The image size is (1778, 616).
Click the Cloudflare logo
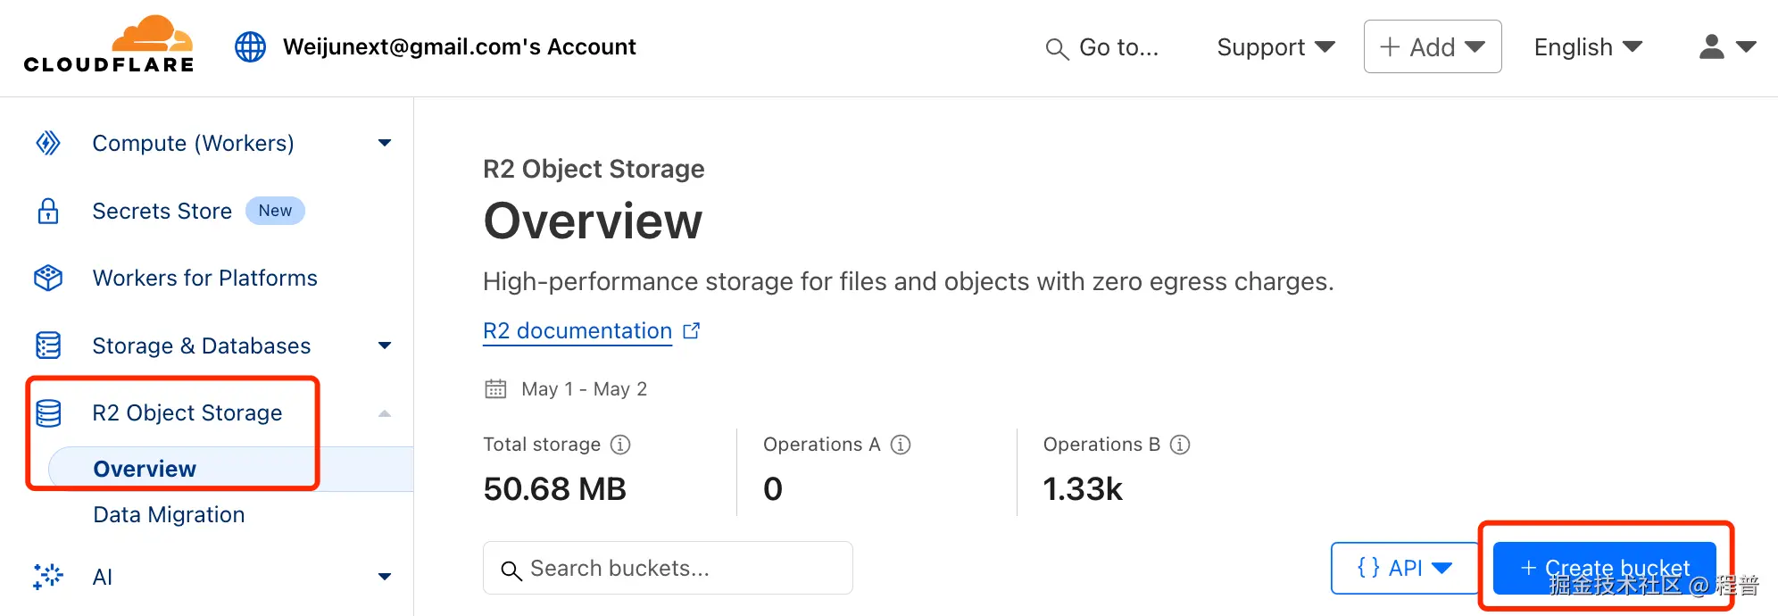pyautogui.click(x=108, y=45)
